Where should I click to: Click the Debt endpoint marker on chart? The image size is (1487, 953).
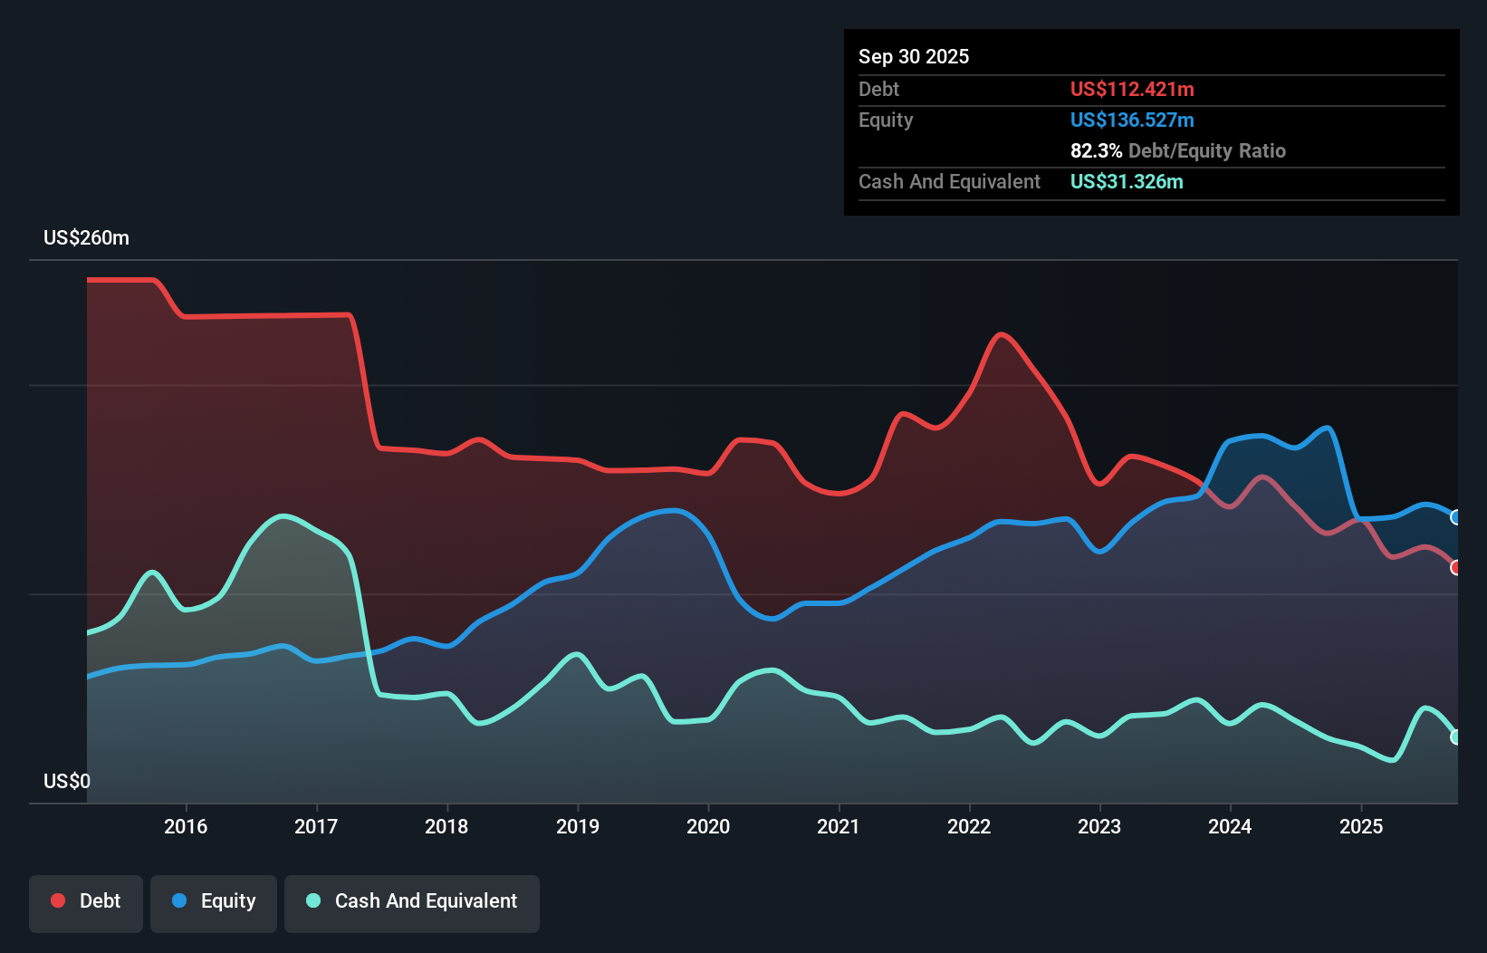click(x=1456, y=568)
